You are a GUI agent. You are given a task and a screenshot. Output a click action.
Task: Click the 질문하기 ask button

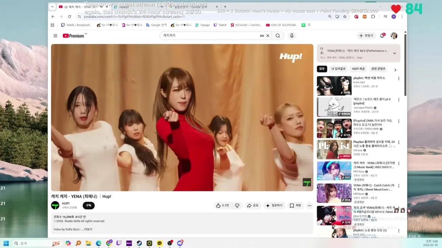pos(274,206)
